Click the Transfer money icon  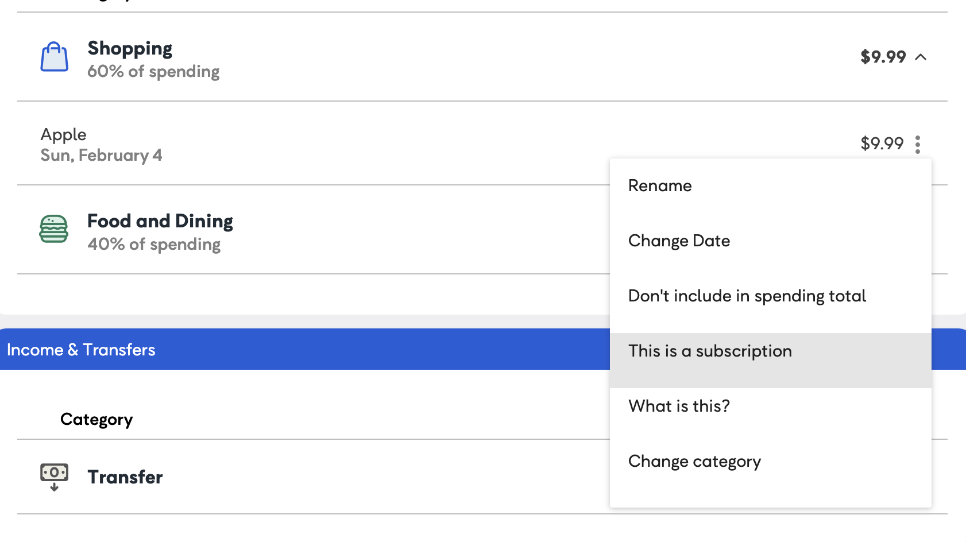[54, 477]
